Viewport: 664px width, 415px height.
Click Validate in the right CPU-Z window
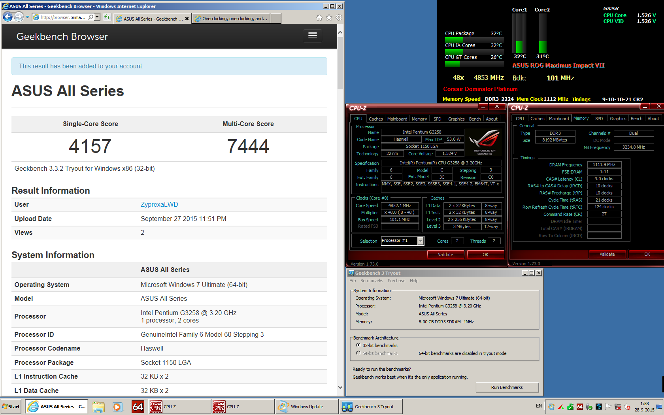click(x=607, y=254)
